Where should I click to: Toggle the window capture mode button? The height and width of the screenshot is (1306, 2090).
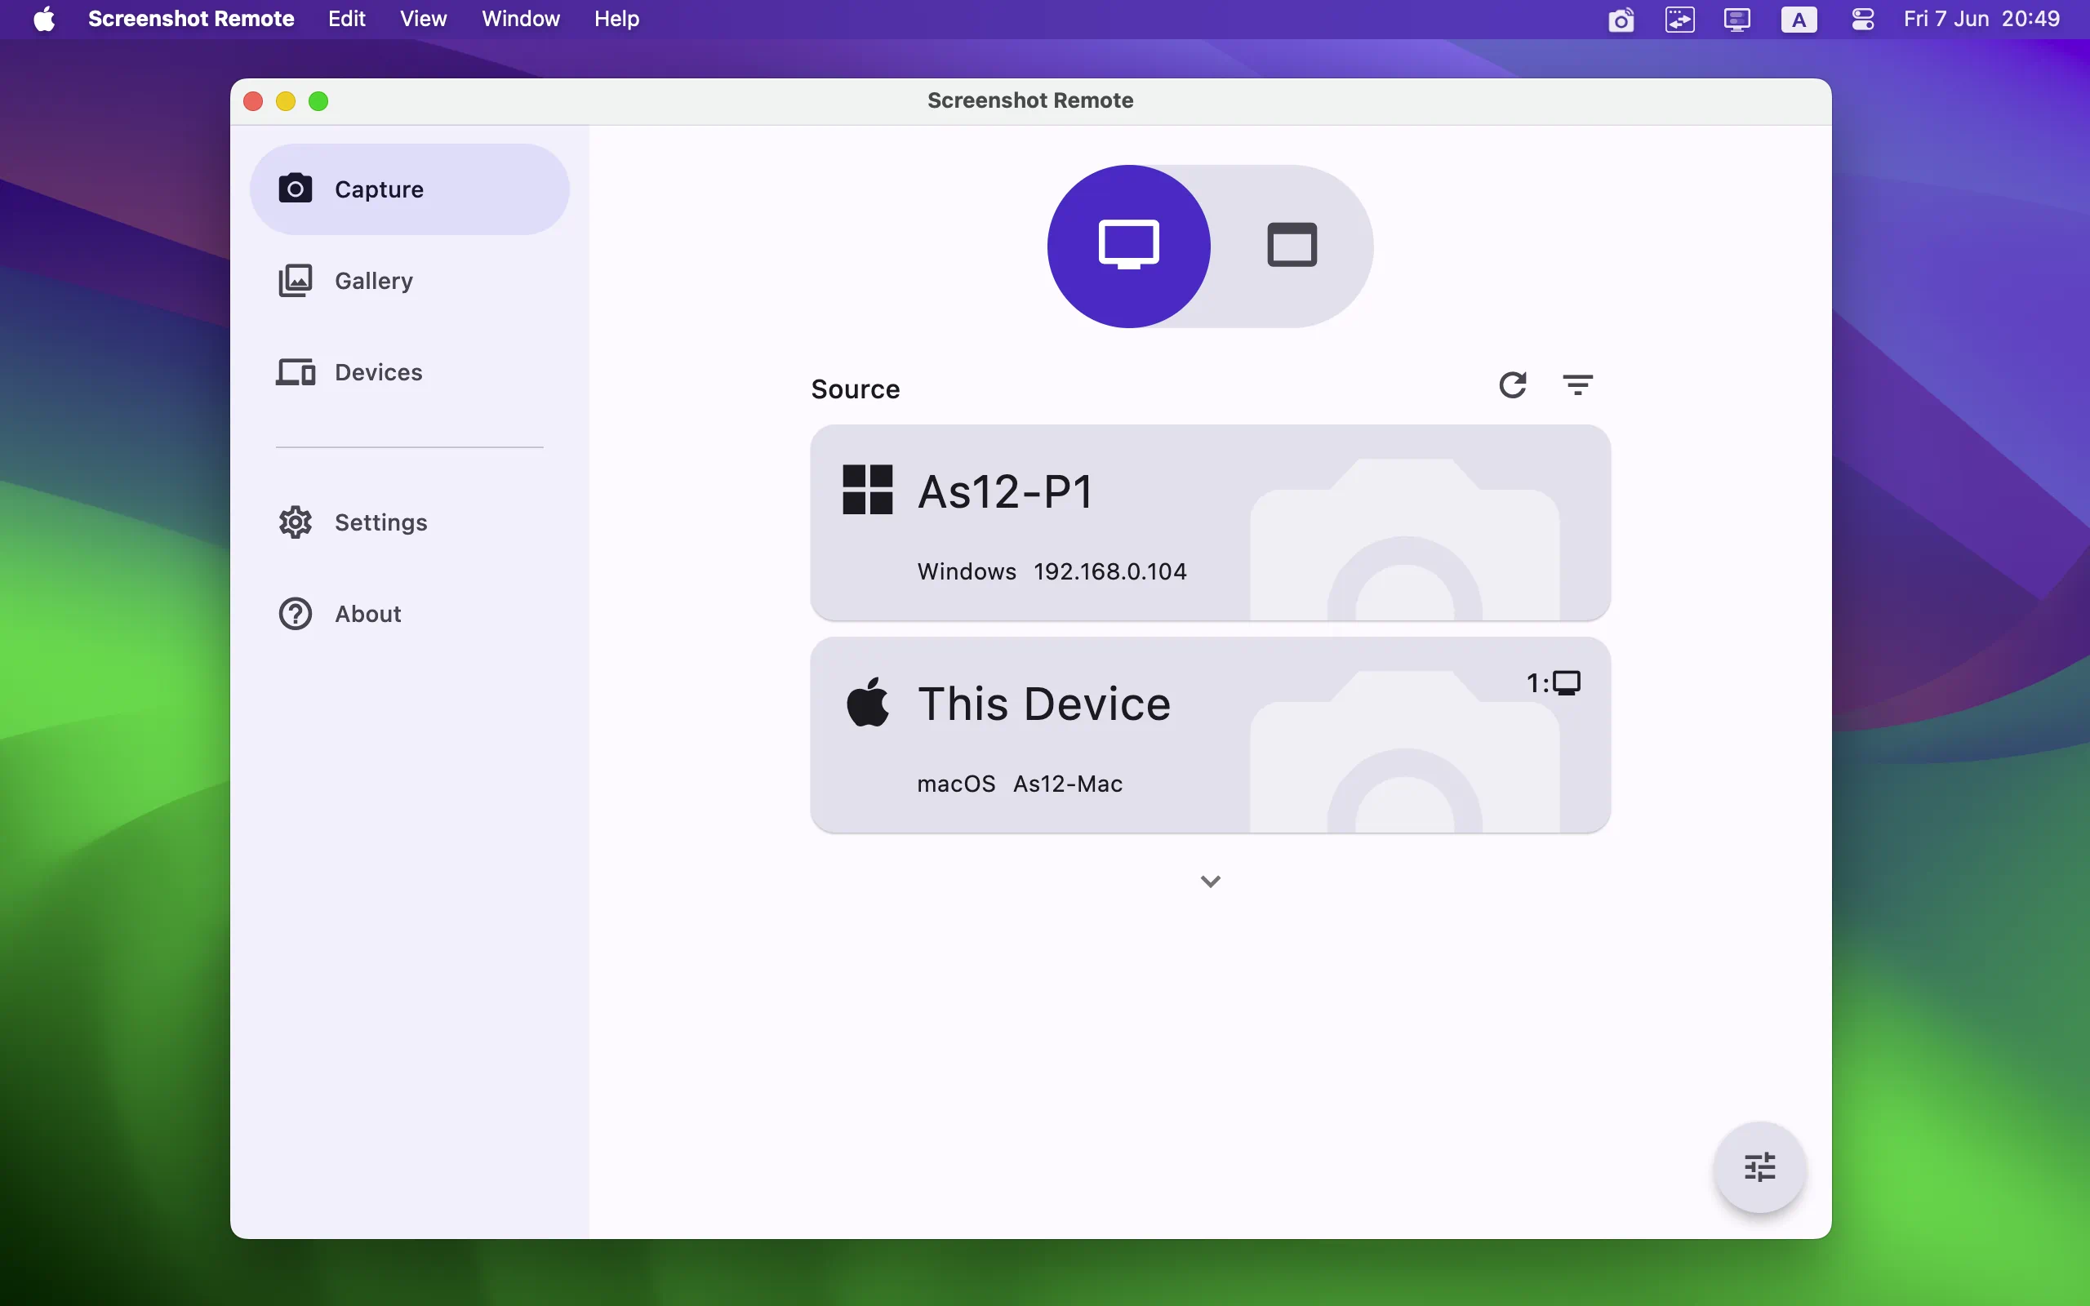pos(1291,245)
